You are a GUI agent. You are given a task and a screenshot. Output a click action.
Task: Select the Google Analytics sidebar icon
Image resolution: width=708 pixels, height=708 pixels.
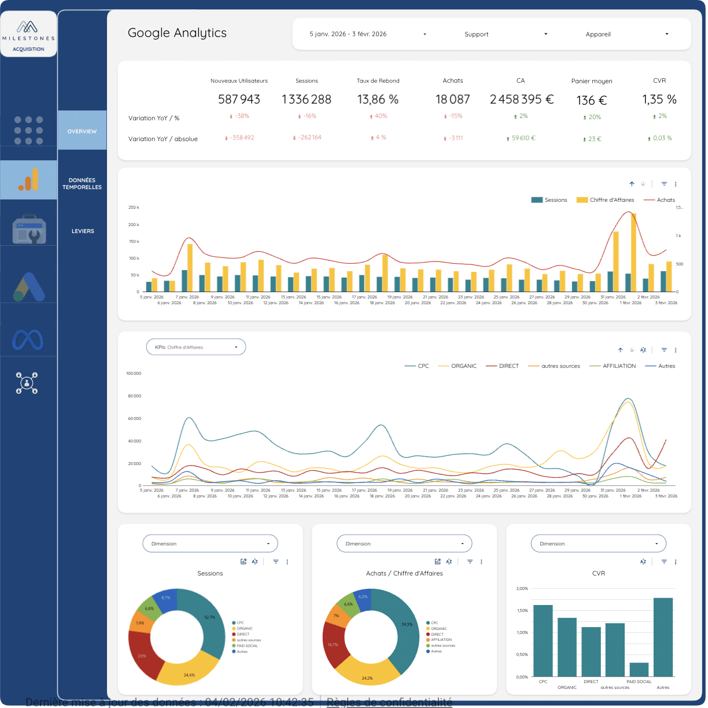tap(28, 179)
